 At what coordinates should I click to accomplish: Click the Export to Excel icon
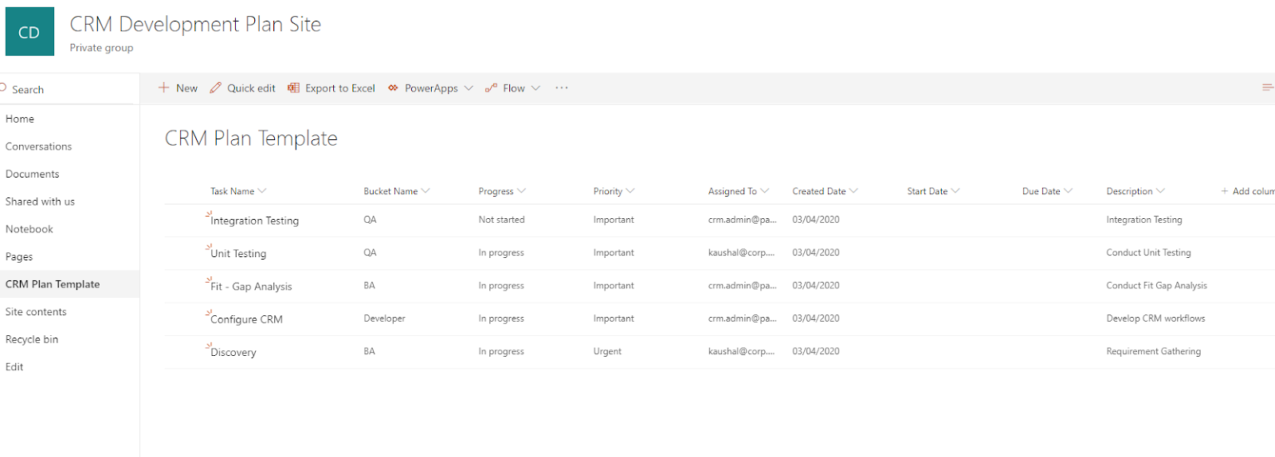pos(294,88)
